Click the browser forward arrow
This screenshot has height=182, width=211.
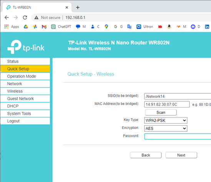(x=16, y=18)
